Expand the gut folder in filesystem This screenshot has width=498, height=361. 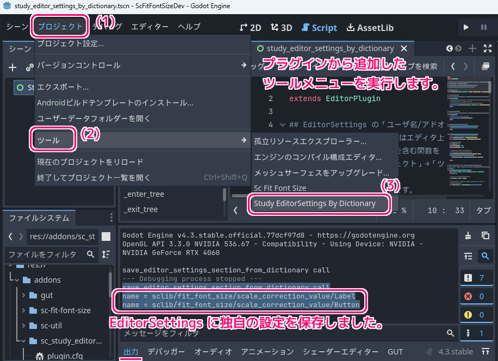pos(24,295)
